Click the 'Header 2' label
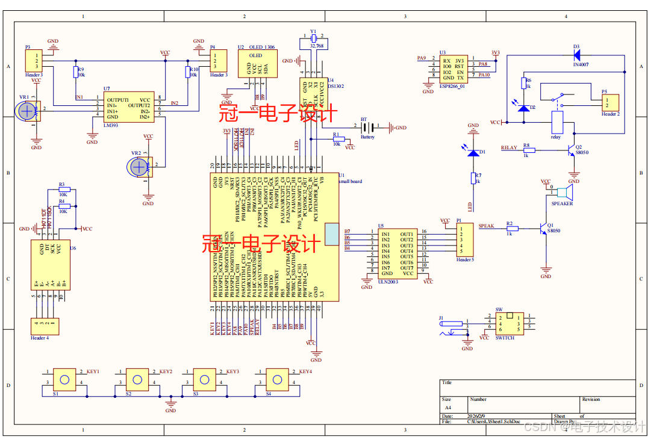 (611, 114)
